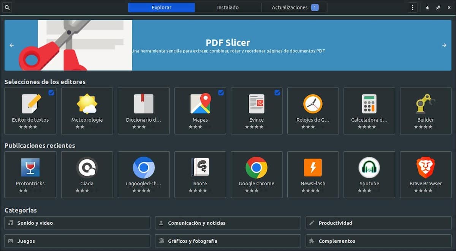This screenshot has width=456, height=251.
Task: Open the Rnote notebook icon
Action: tap(200, 167)
